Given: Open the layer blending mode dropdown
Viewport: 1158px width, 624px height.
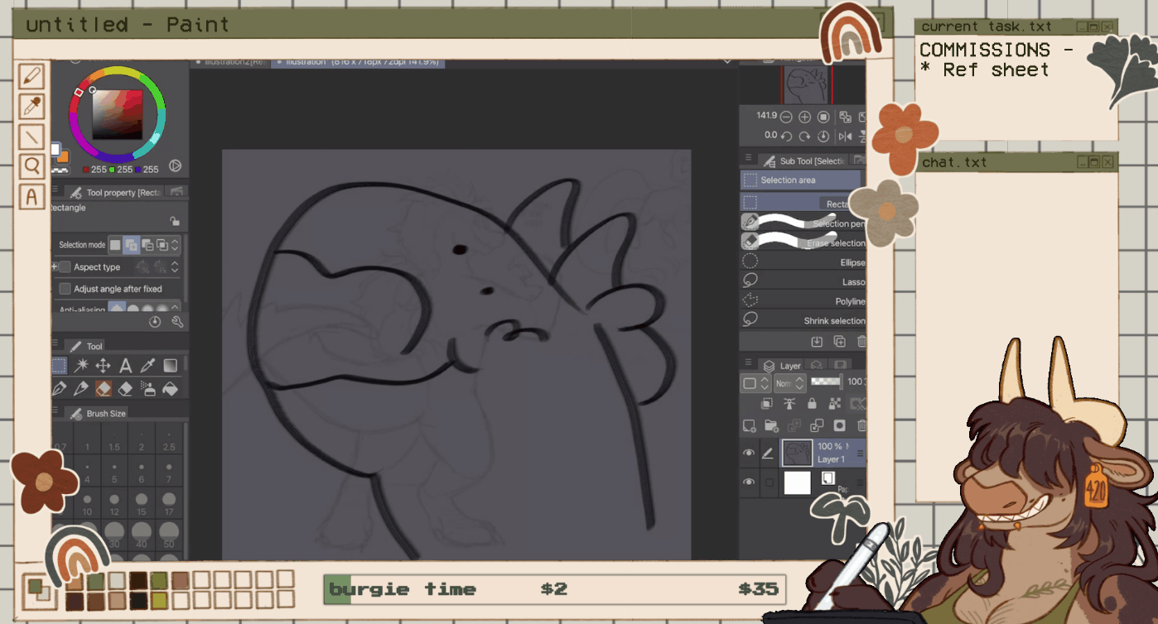Looking at the screenshot, I should click(789, 383).
